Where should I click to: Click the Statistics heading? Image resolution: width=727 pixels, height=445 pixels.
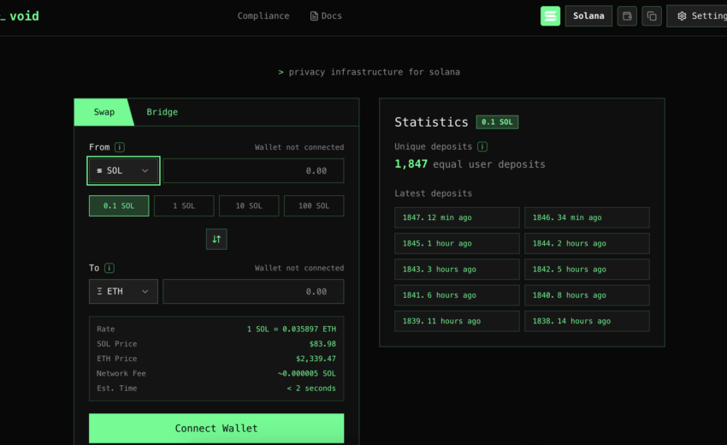[x=431, y=122]
